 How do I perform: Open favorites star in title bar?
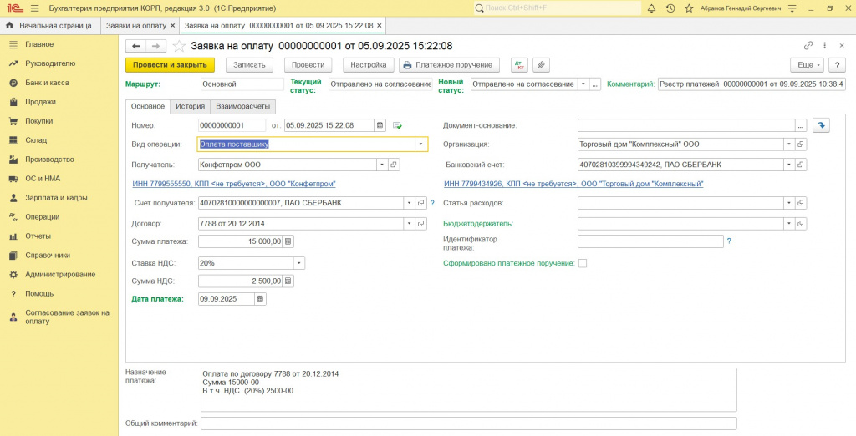(x=689, y=8)
